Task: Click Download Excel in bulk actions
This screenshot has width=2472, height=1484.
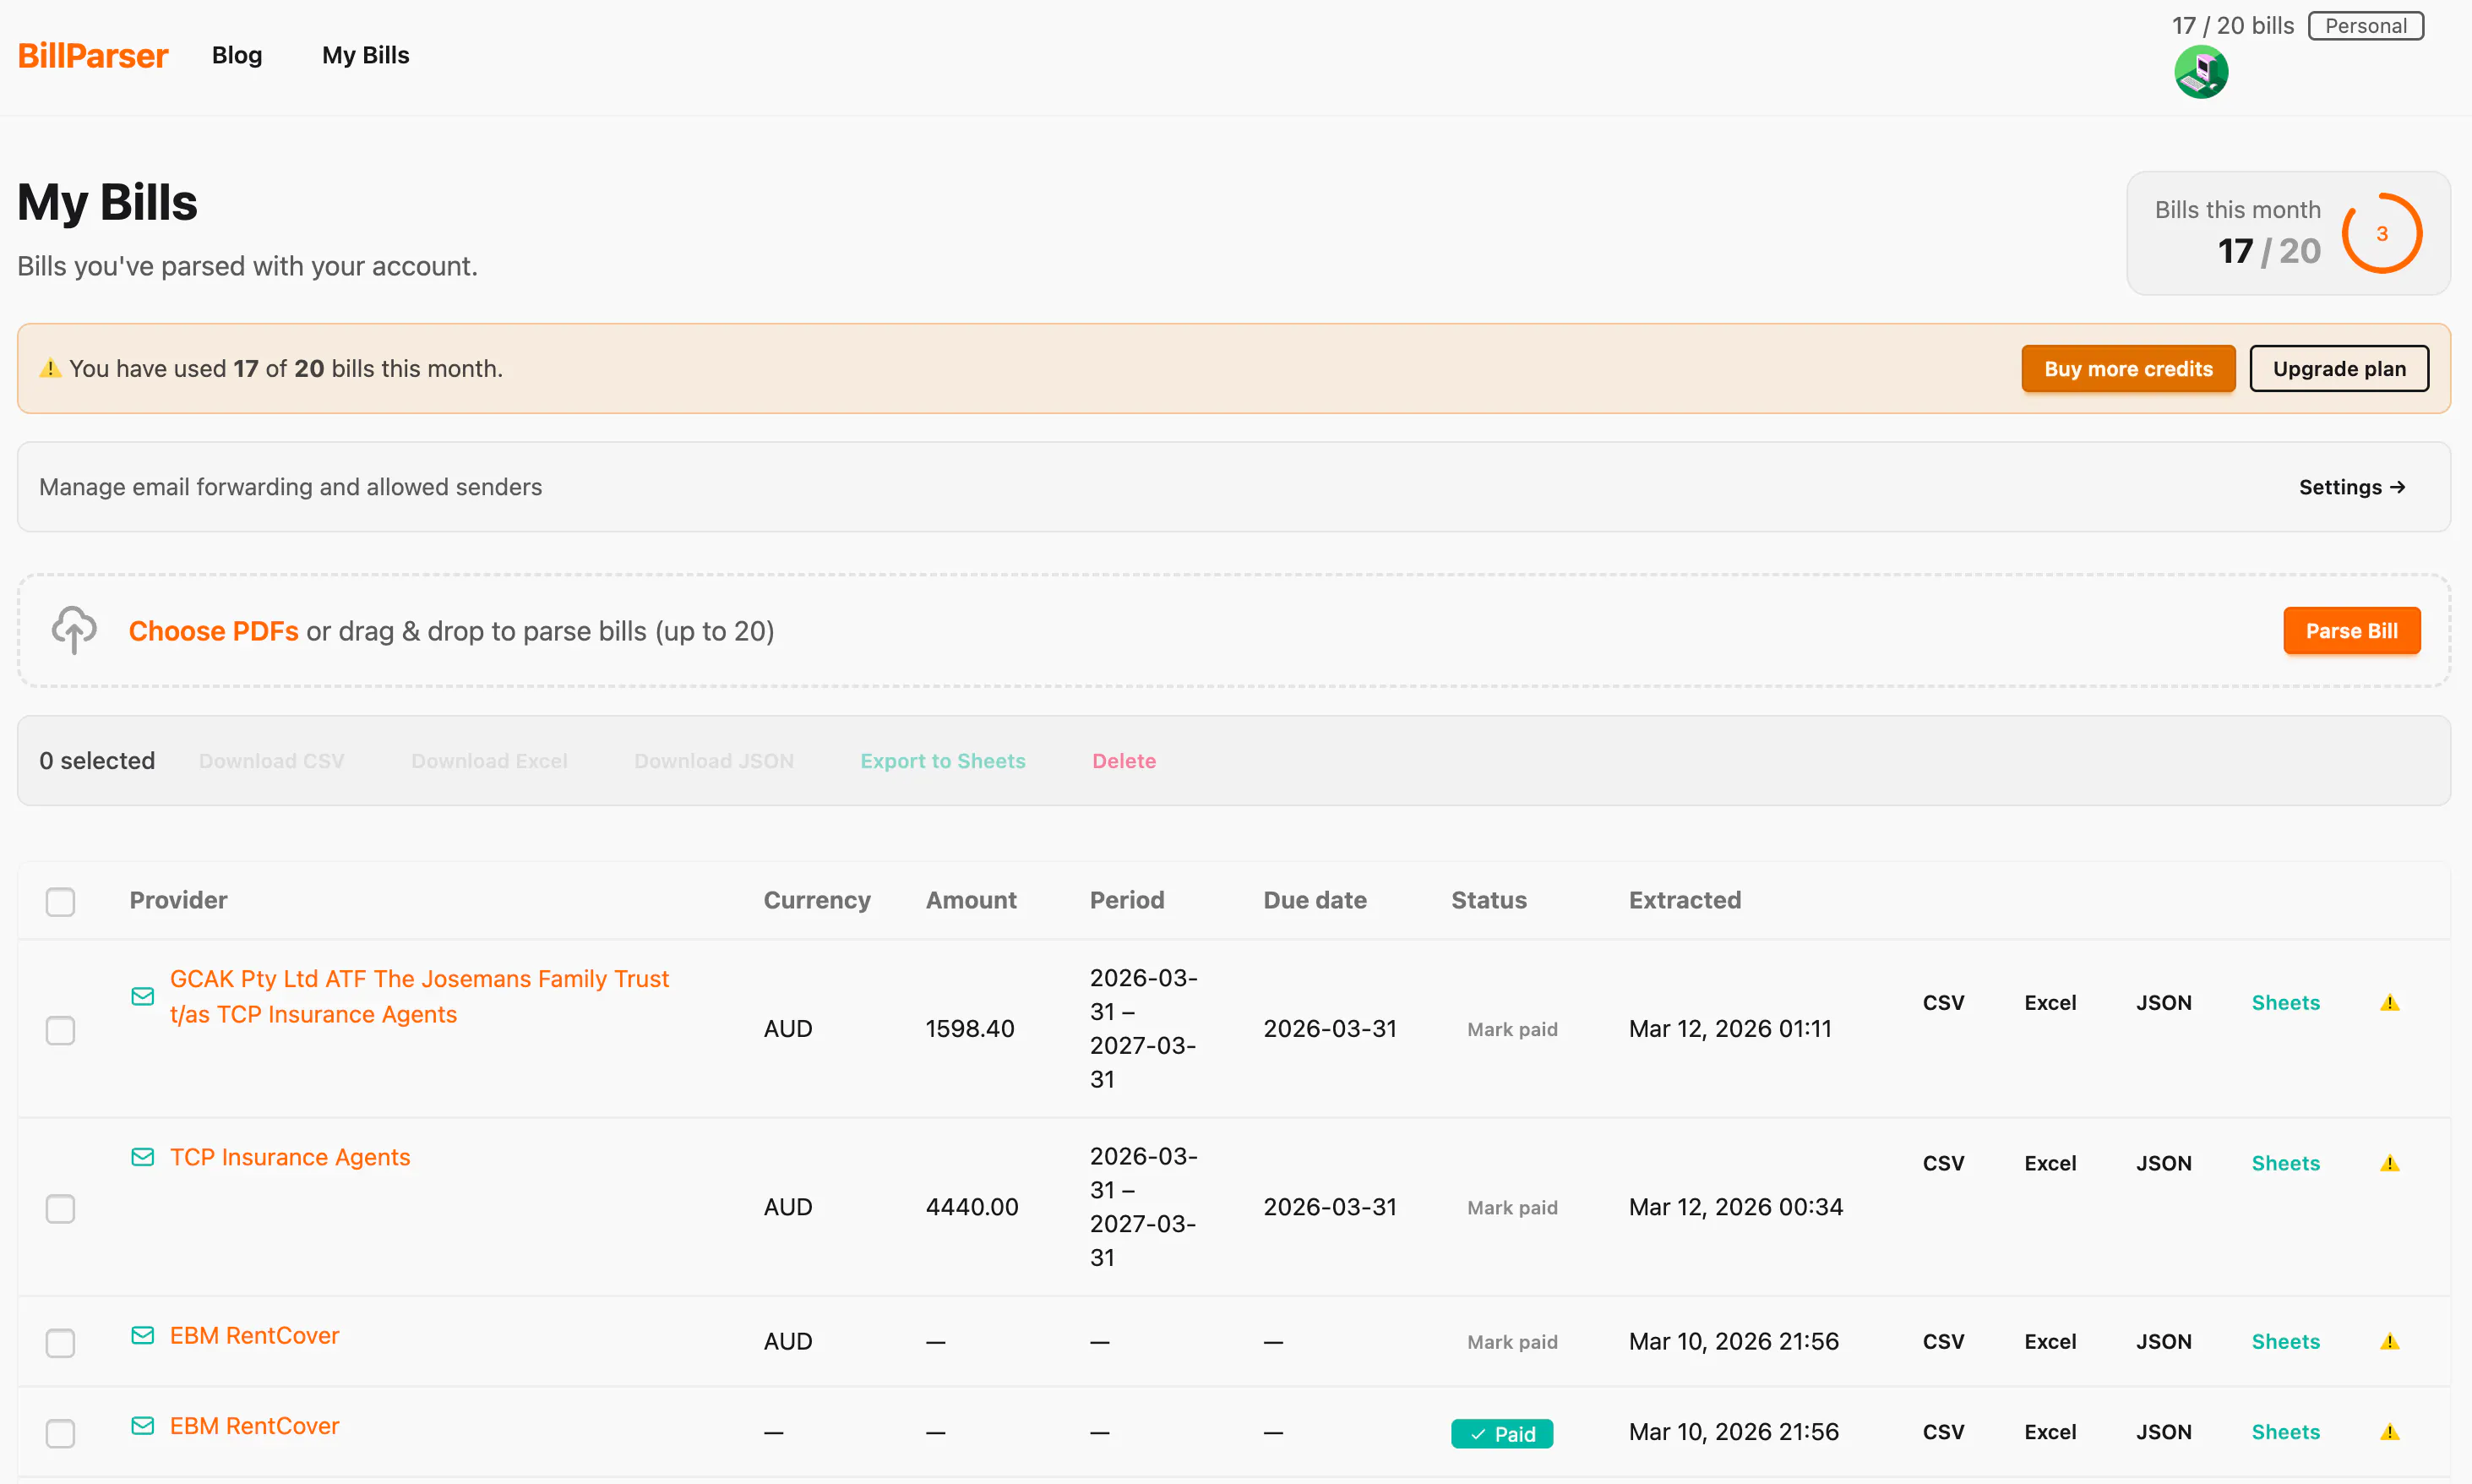Action: click(x=489, y=761)
